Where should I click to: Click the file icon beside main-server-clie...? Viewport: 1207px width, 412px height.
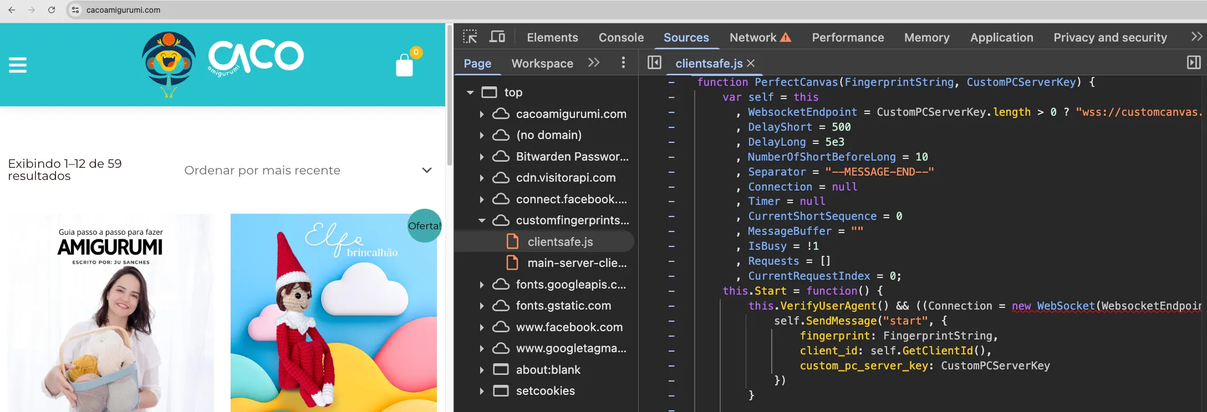click(513, 262)
